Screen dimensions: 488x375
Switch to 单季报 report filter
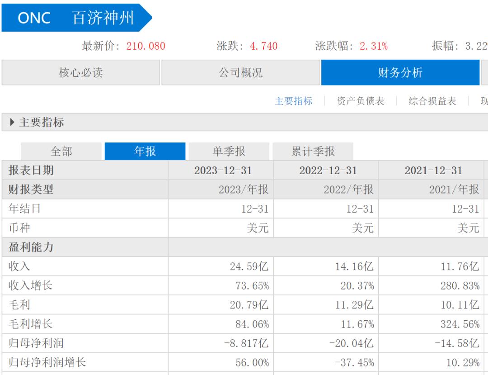[229, 152]
